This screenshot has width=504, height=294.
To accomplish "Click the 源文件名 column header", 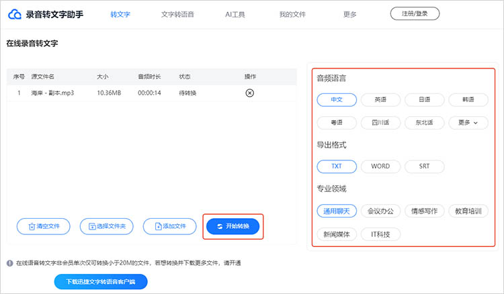I will click(x=43, y=77).
